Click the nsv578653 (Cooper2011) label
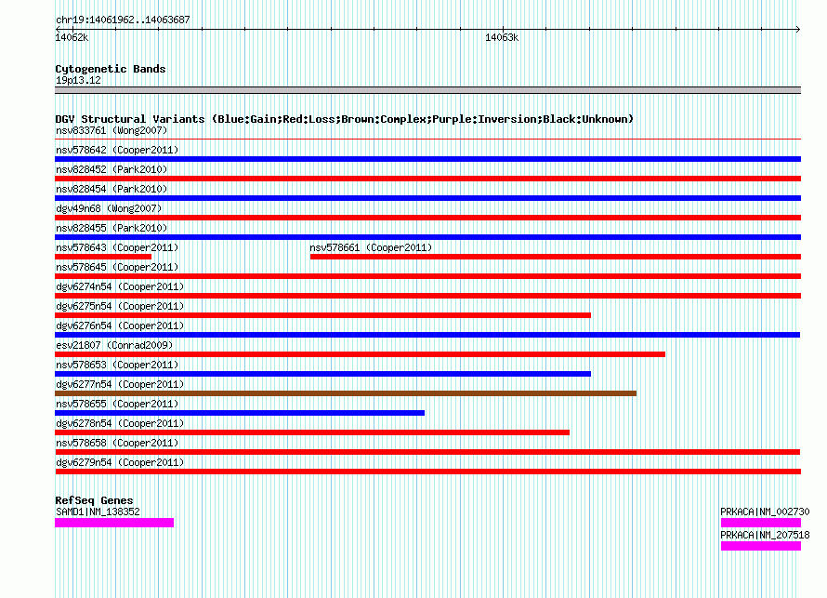Screen dimensions: 827x598 coord(117,365)
